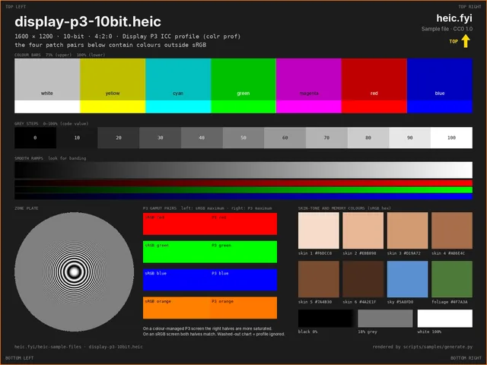Pick the P3 blue patch half
The image size is (487, 365).
coord(243,280)
